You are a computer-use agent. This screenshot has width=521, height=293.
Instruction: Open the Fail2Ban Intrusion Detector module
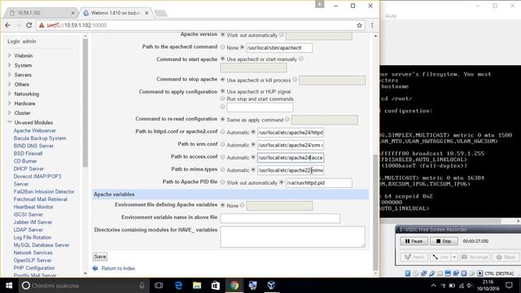click(44, 192)
